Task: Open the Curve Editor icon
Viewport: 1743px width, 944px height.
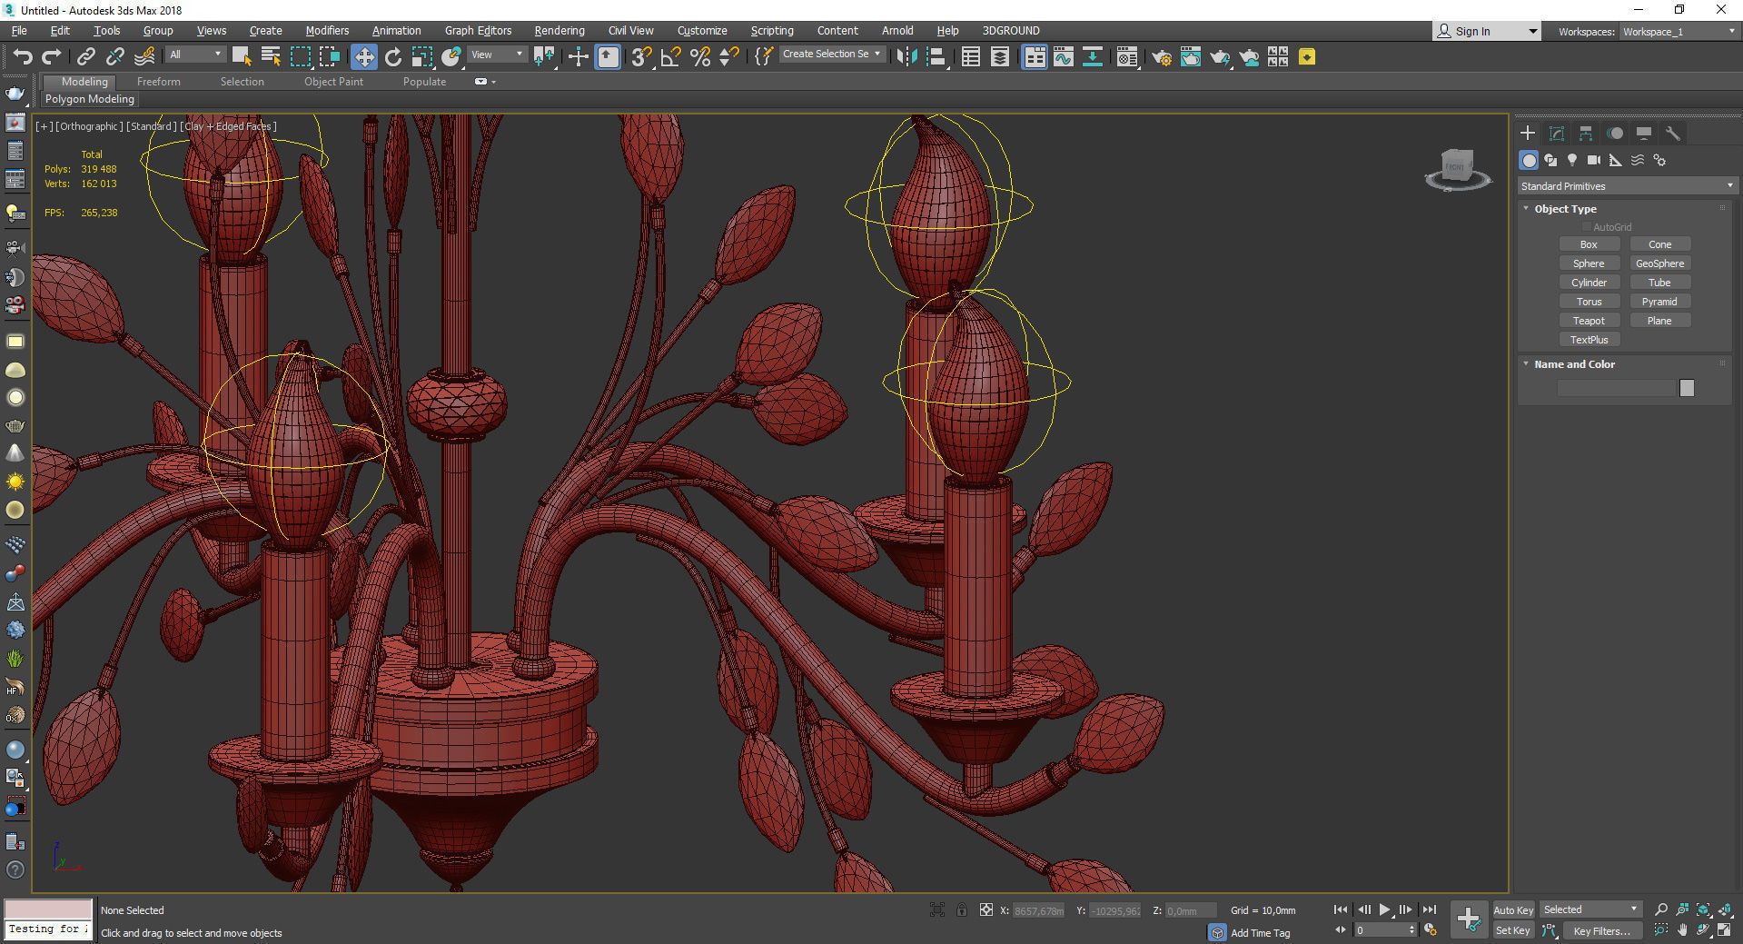Action: (1063, 56)
